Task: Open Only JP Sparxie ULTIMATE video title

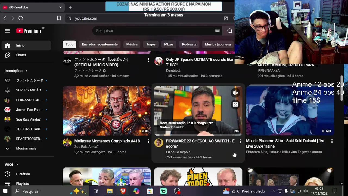Action: coord(200,62)
